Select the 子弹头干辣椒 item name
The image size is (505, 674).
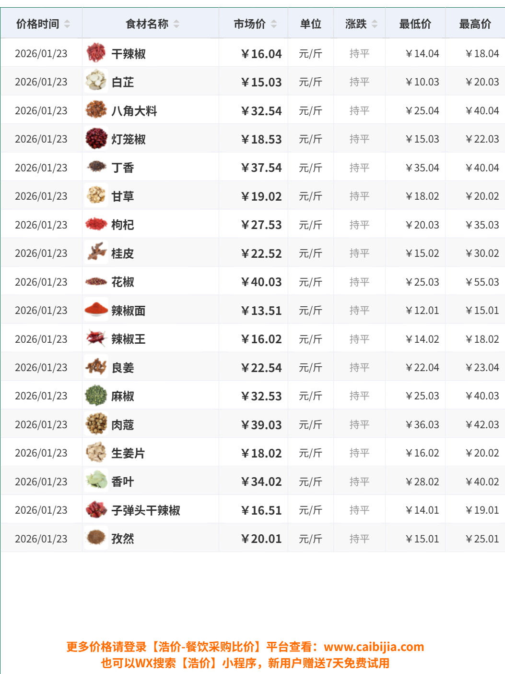(x=146, y=510)
